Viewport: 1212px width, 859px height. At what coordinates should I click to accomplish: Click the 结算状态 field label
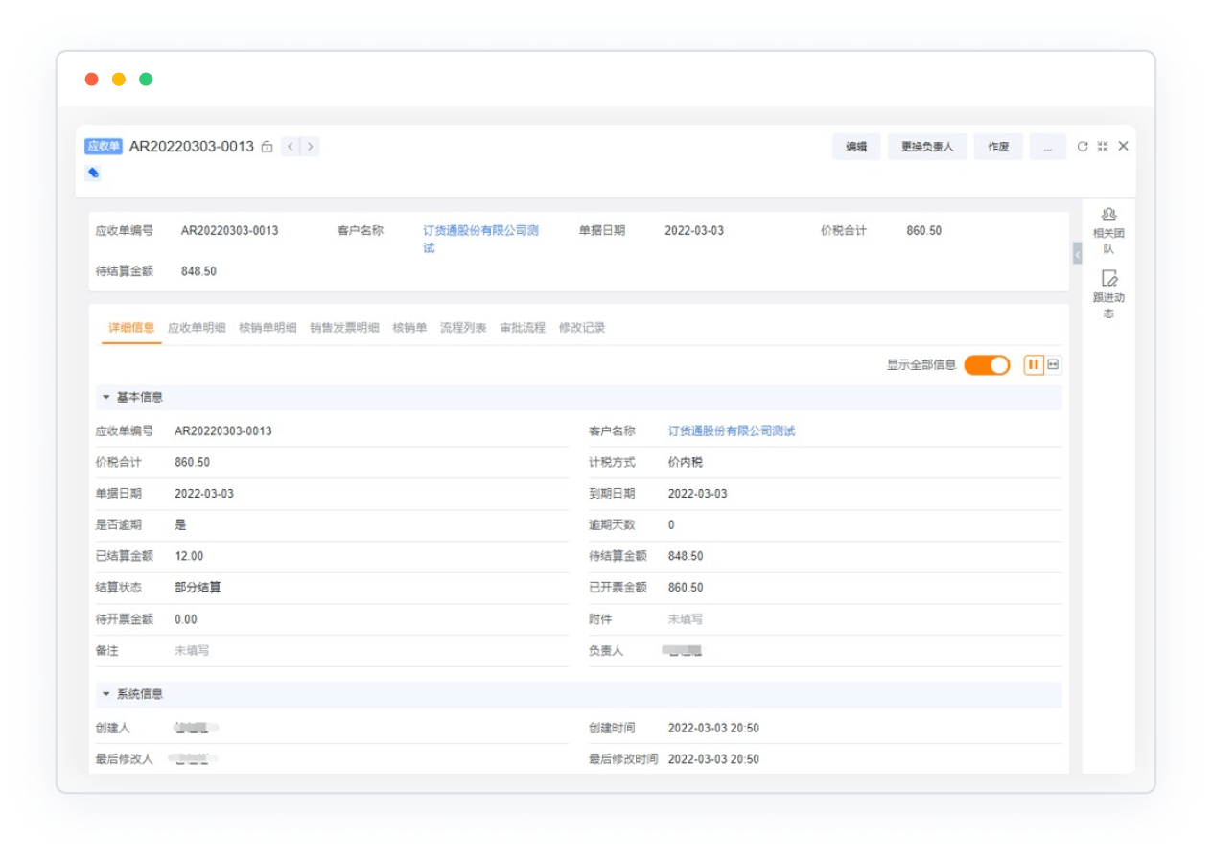pyautogui.click(x=119, y=588)
